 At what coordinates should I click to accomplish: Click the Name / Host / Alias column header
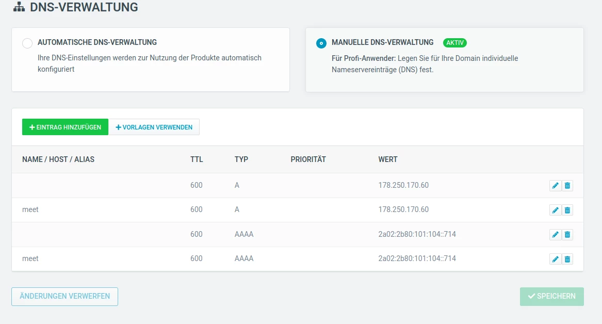(58, 159)
